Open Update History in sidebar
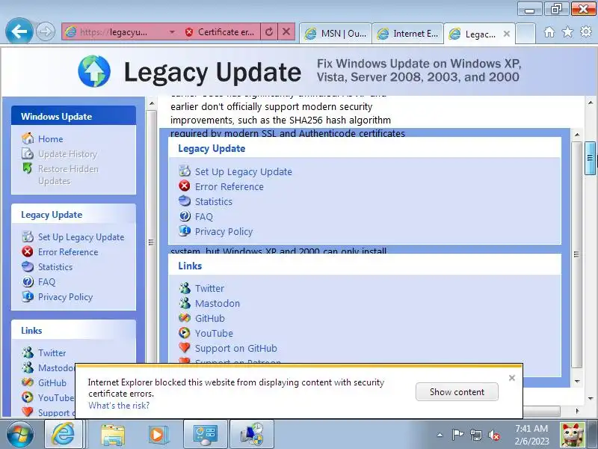Screen dimensions: 598x449 (67, 154)
